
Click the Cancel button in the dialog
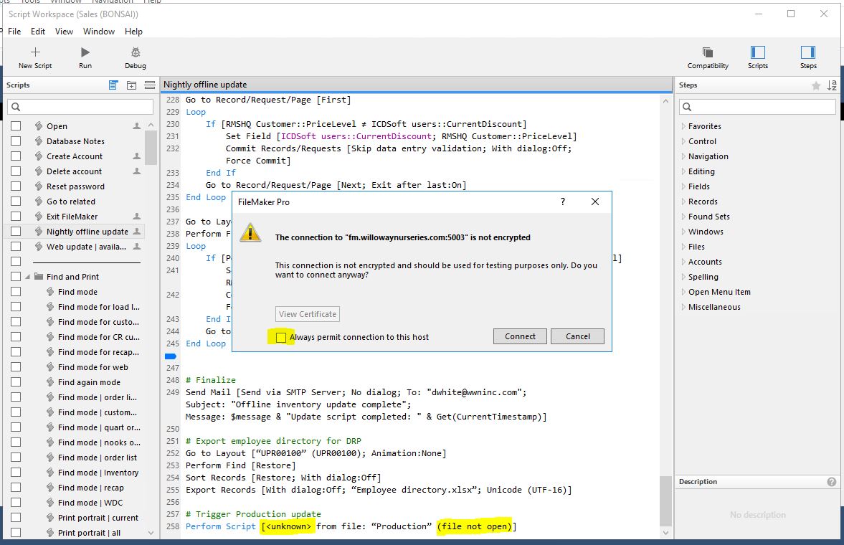[577, 336]
